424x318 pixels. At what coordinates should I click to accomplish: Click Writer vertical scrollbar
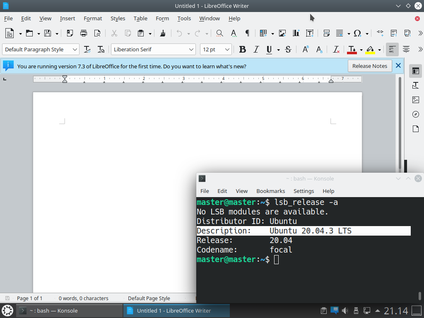[400, 123]
